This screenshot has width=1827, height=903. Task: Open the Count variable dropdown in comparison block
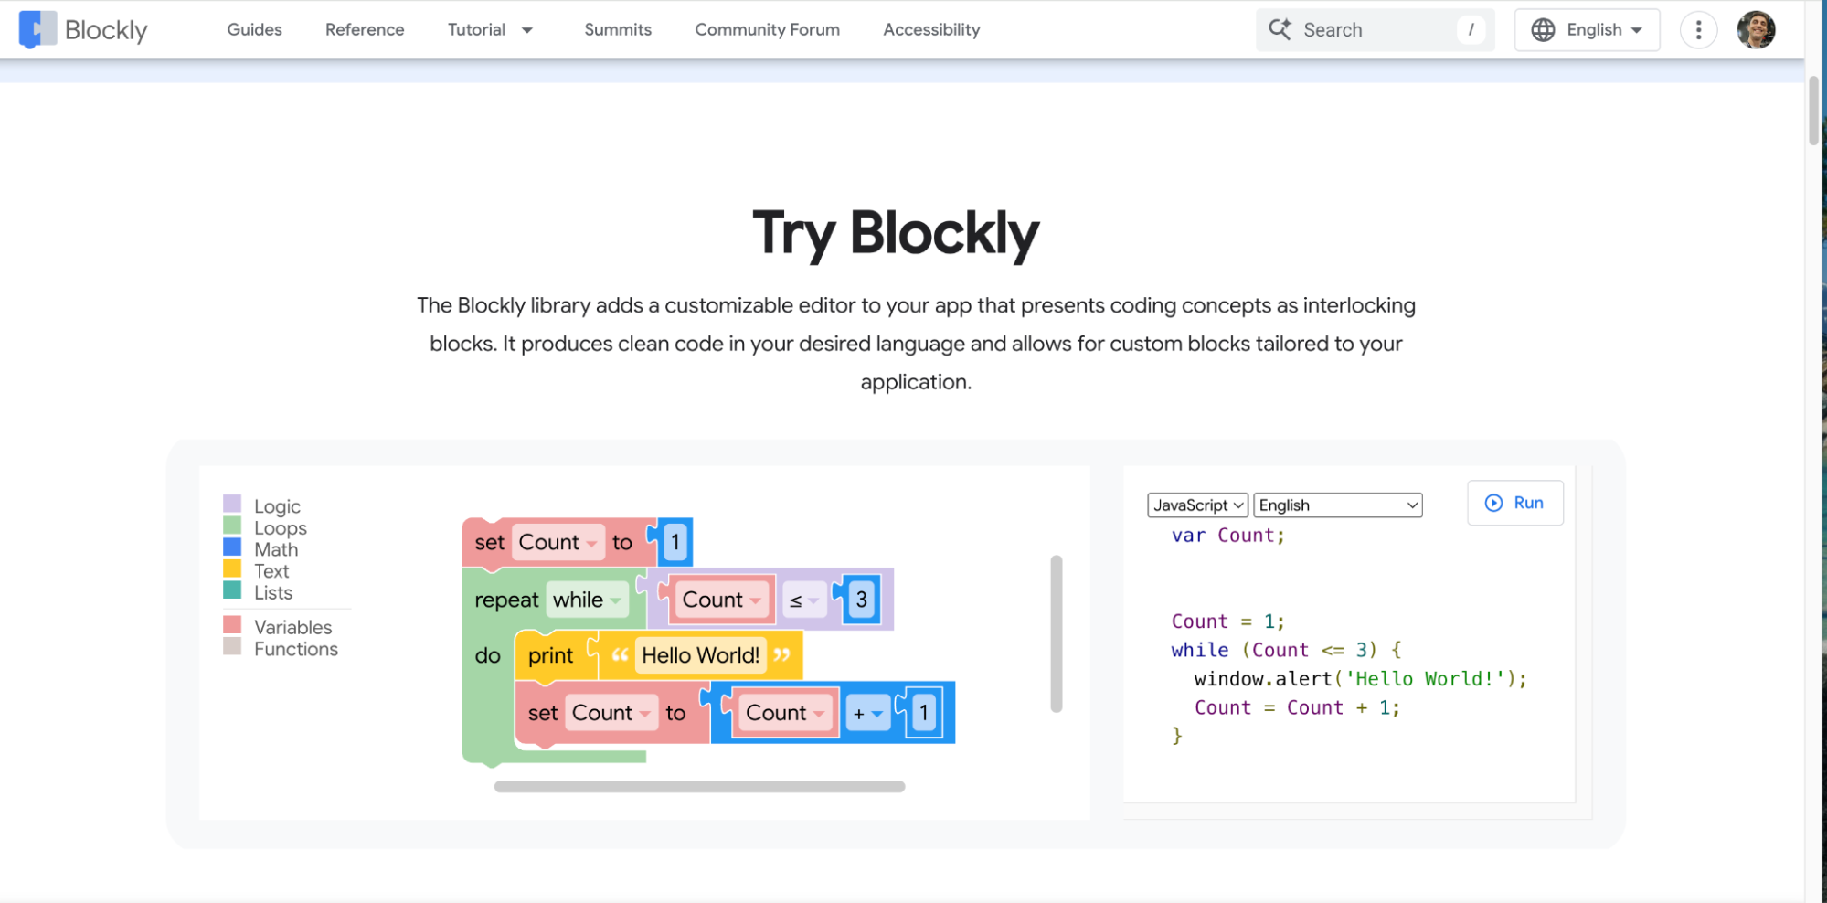point(722,600)
